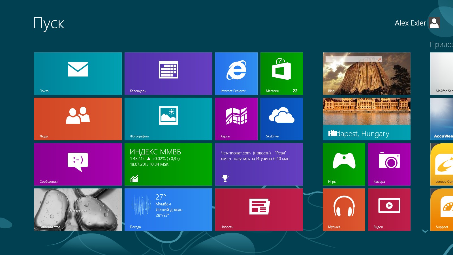Viewport: 453px width, 255px height.
Task: Open the Новости news tile
Action: coord(259,210)
